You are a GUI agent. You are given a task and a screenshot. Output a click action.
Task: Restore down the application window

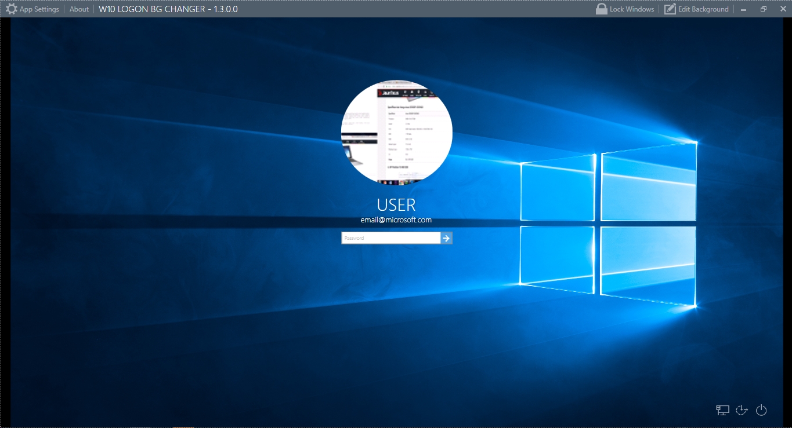[x=764, y=9]
